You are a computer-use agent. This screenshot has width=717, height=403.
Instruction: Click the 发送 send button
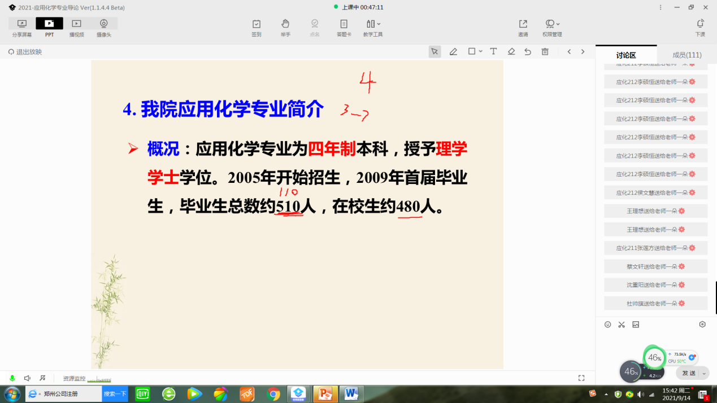pos(689,373)
